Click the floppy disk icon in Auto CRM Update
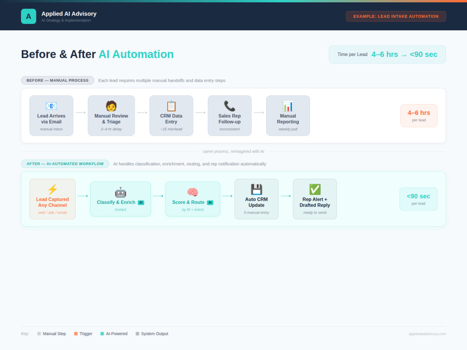The image size is (467, 350). tap(256, 189)
